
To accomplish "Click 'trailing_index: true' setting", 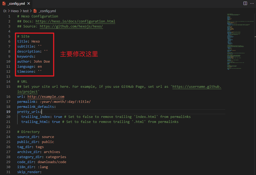I will point(42,117).
